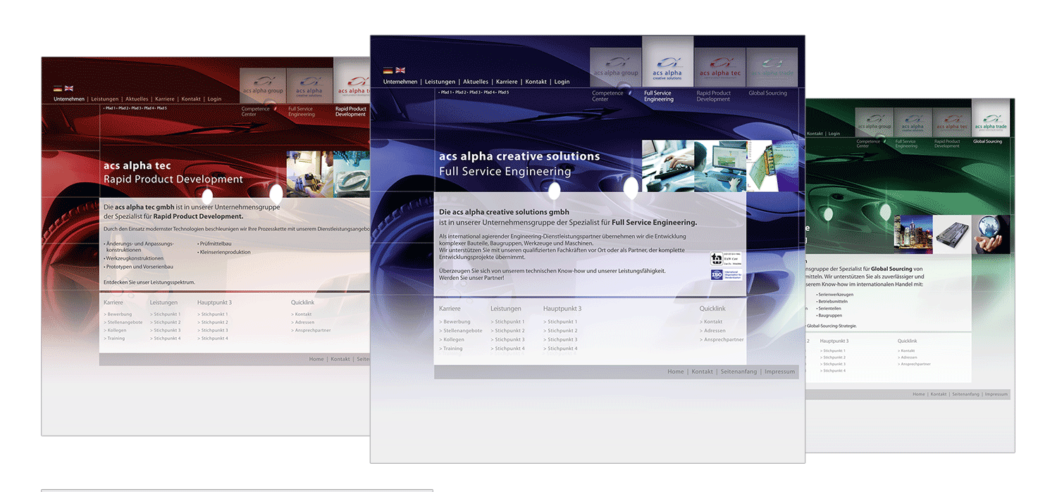
Task: Follow the Bewerbung link in blue window
Action: coord(455,322)
